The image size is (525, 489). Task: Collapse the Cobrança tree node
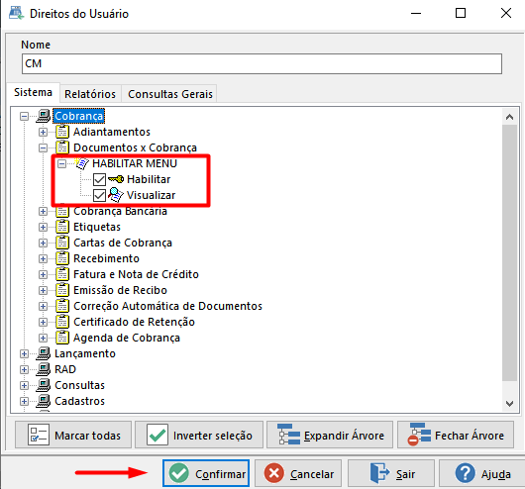(24, 116)
